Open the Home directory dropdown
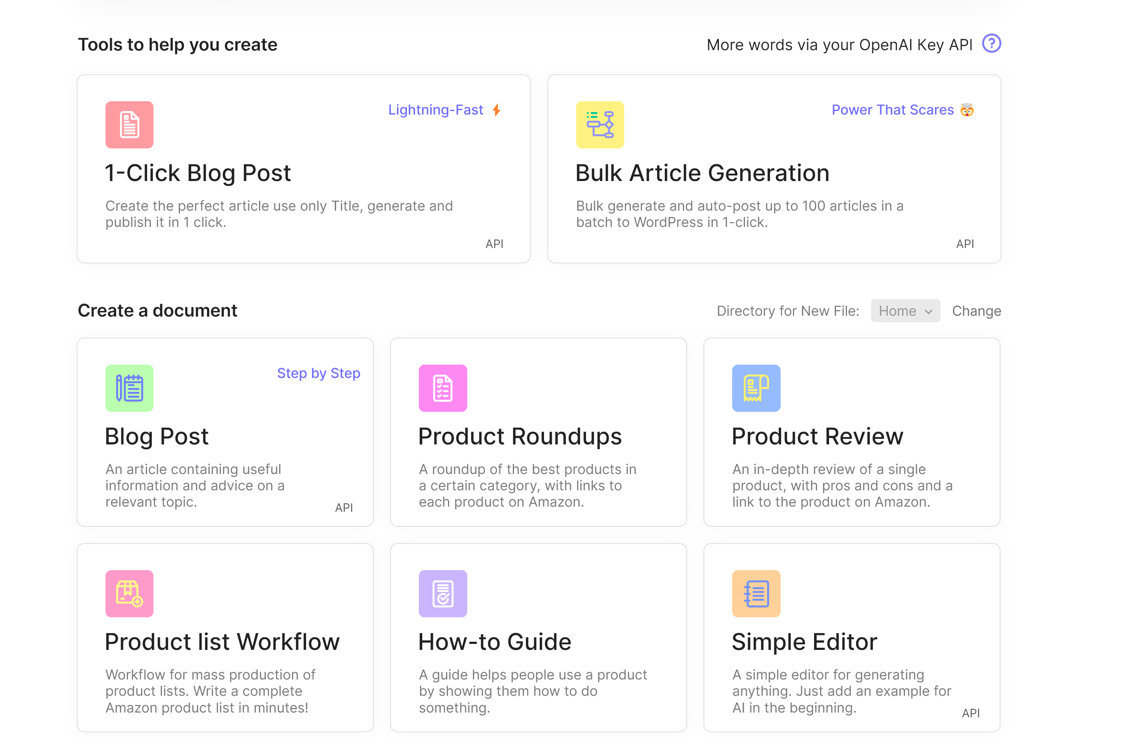The width and height of the screenshot is (1121, 755). 905,311
